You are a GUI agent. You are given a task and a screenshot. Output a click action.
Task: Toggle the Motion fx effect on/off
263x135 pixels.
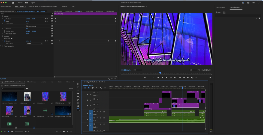pos(3,16)
